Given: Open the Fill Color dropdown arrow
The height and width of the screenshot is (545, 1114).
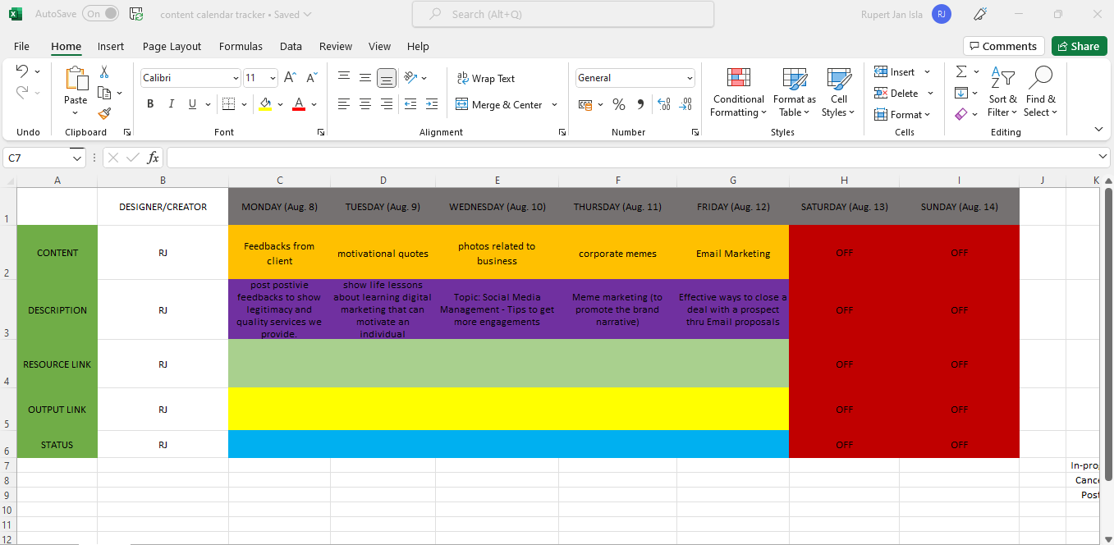Looking at the screenshot, I should 280,104.
